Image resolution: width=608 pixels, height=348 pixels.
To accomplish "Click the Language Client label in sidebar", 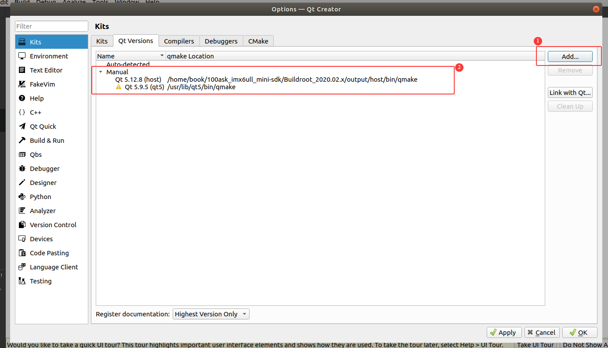I will point(54,267).
